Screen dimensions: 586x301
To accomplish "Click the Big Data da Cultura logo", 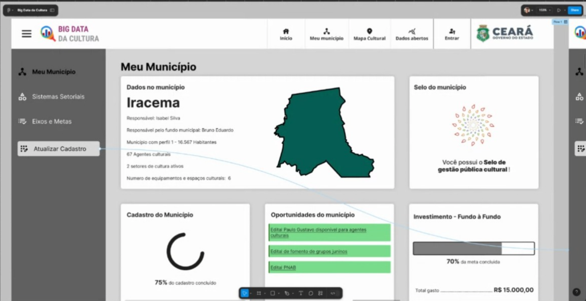I will (70, 34).
